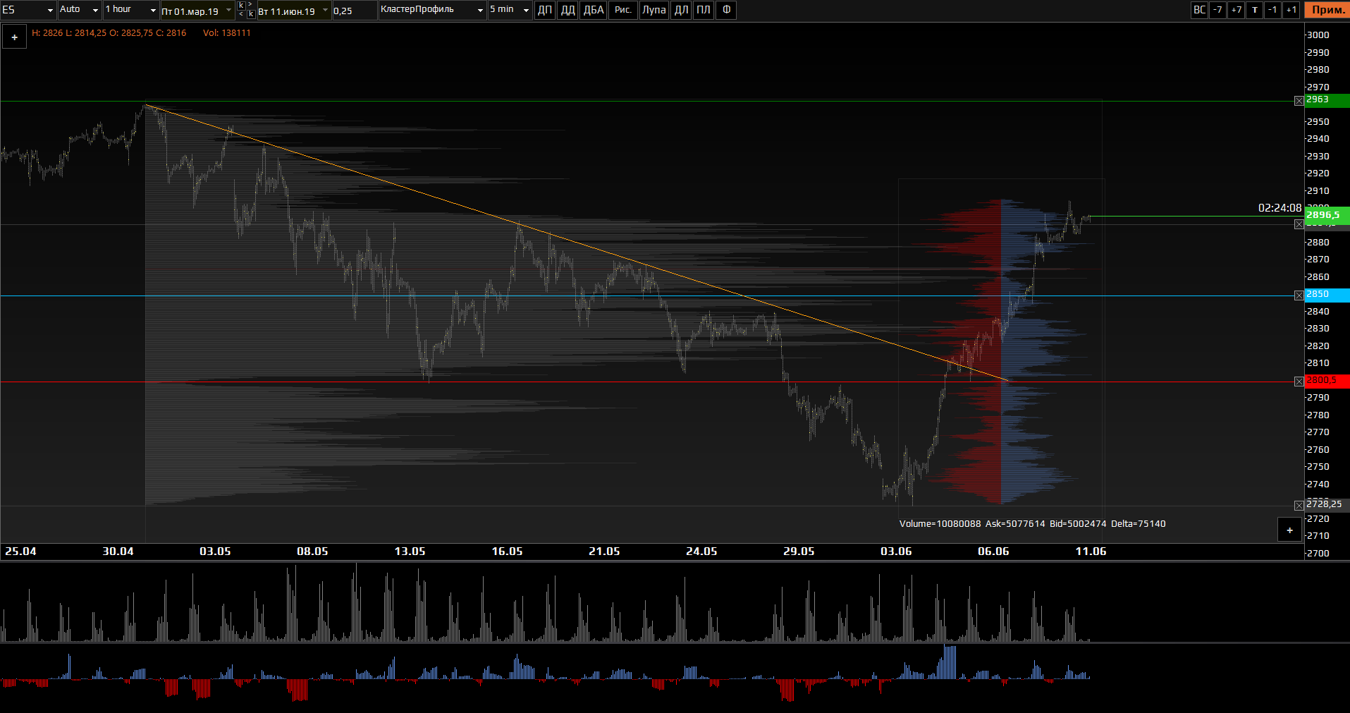The width and height of the screenshot is (1350, 713).
Task: Click the ПЛ toolbar button
Action: coord(704,10)
